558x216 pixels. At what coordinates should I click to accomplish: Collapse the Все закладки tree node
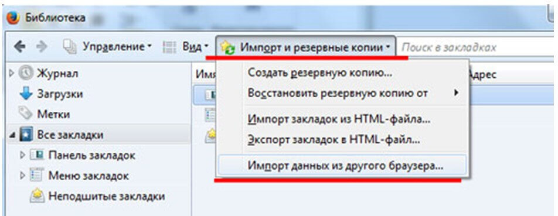(x=12, y=136)
